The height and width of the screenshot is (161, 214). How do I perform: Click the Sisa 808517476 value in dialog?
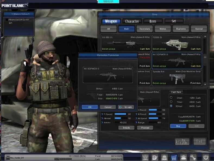click(111, 98)
